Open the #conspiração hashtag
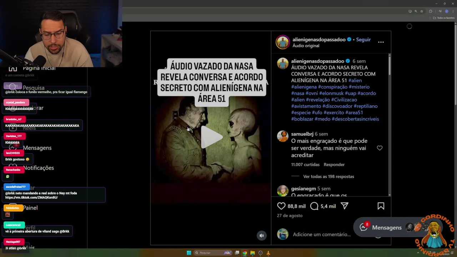This screenshot has width=457, height=257. pos(333,87)
